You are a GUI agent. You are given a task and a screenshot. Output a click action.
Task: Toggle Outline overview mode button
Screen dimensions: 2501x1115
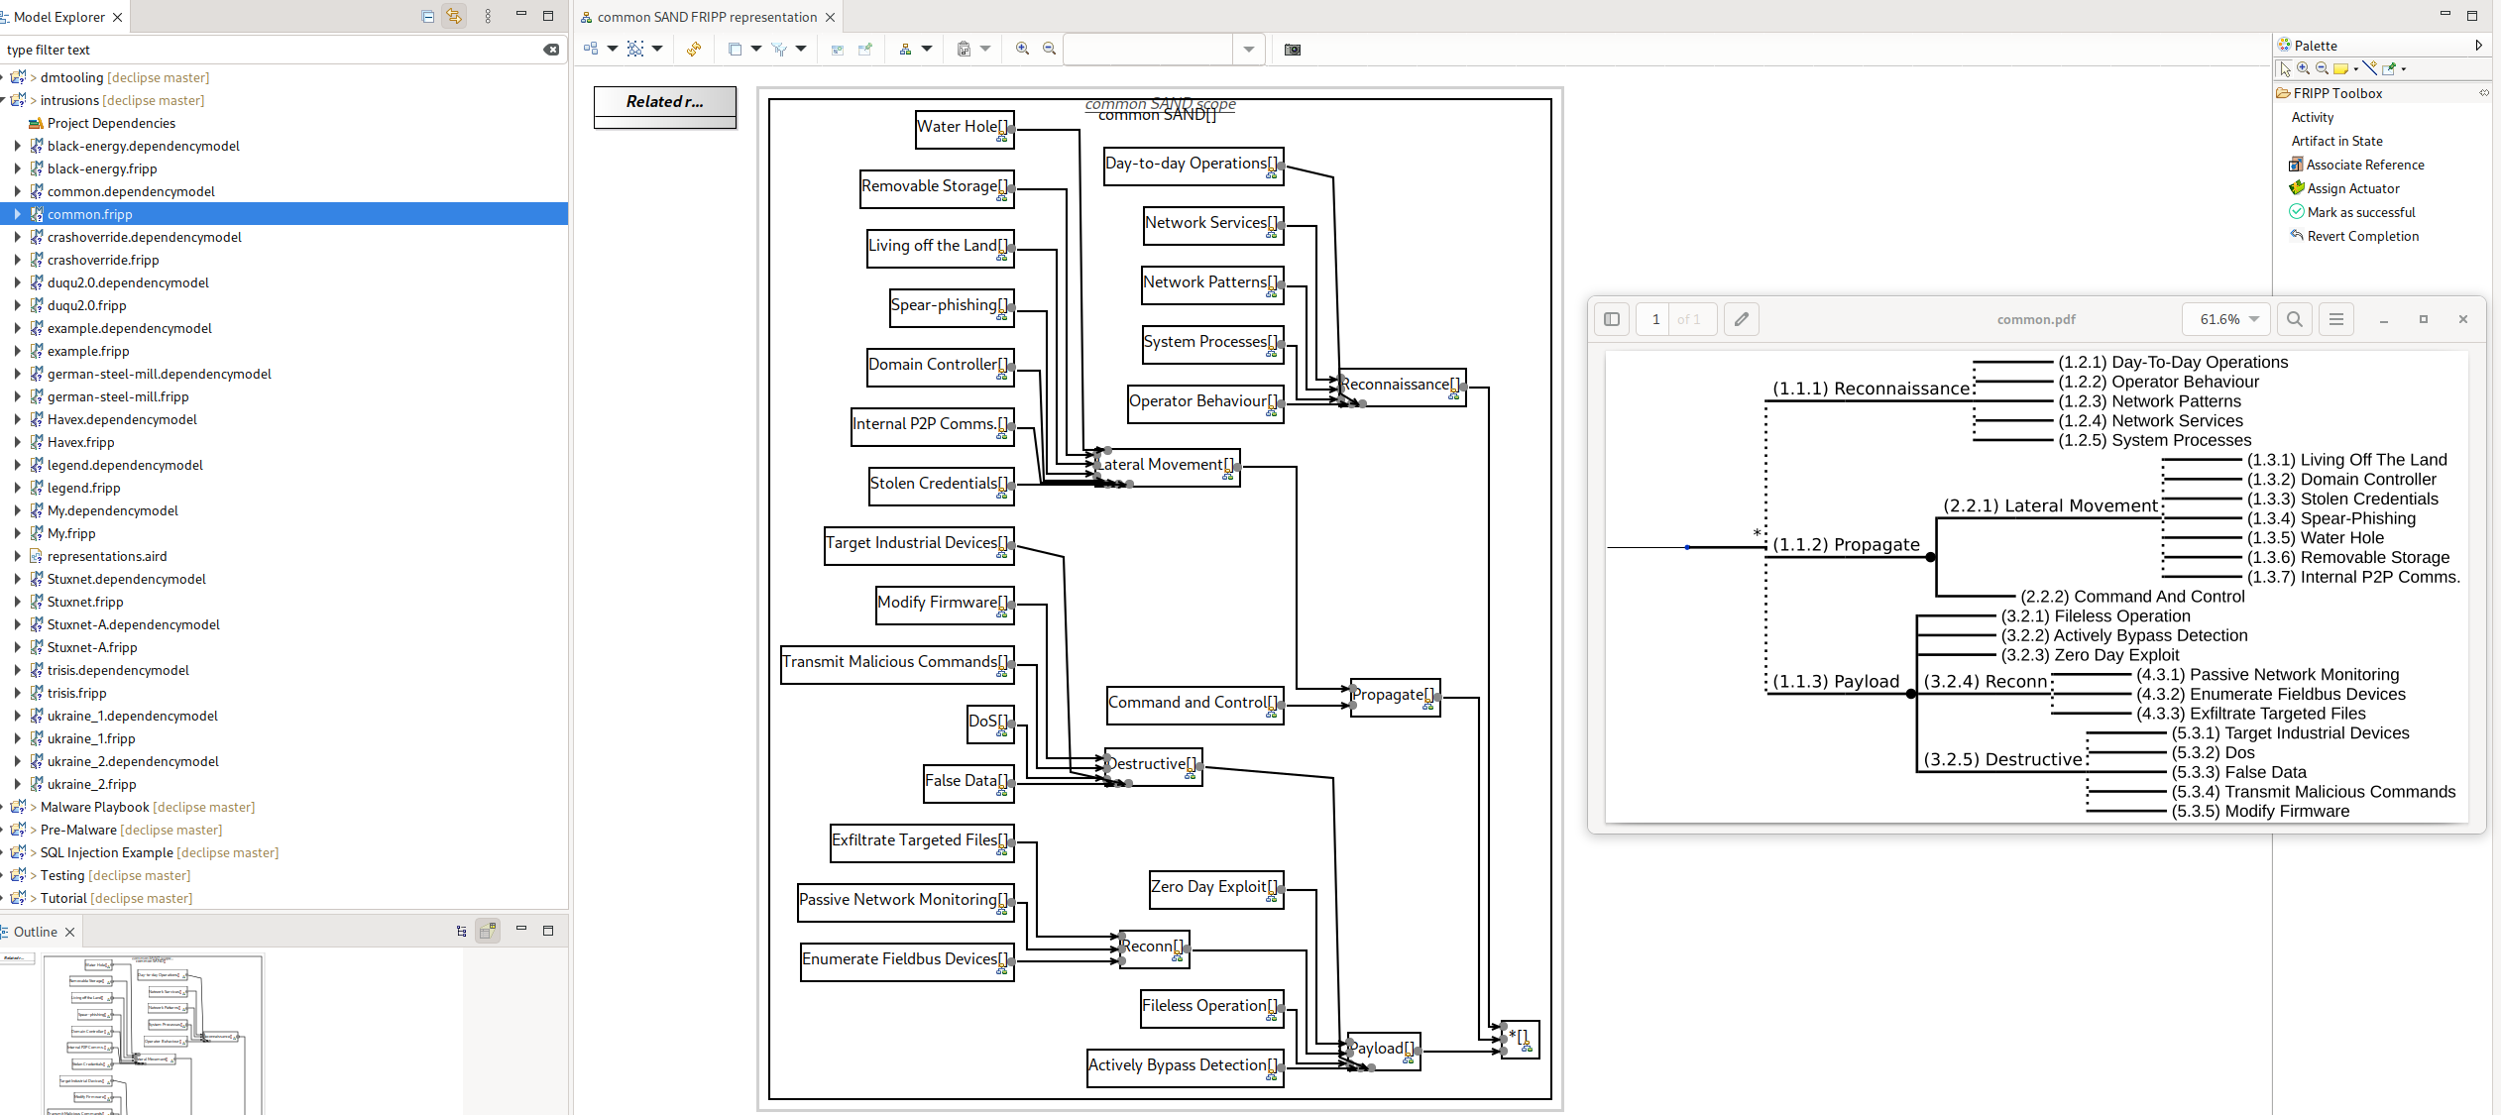point(488,931)
